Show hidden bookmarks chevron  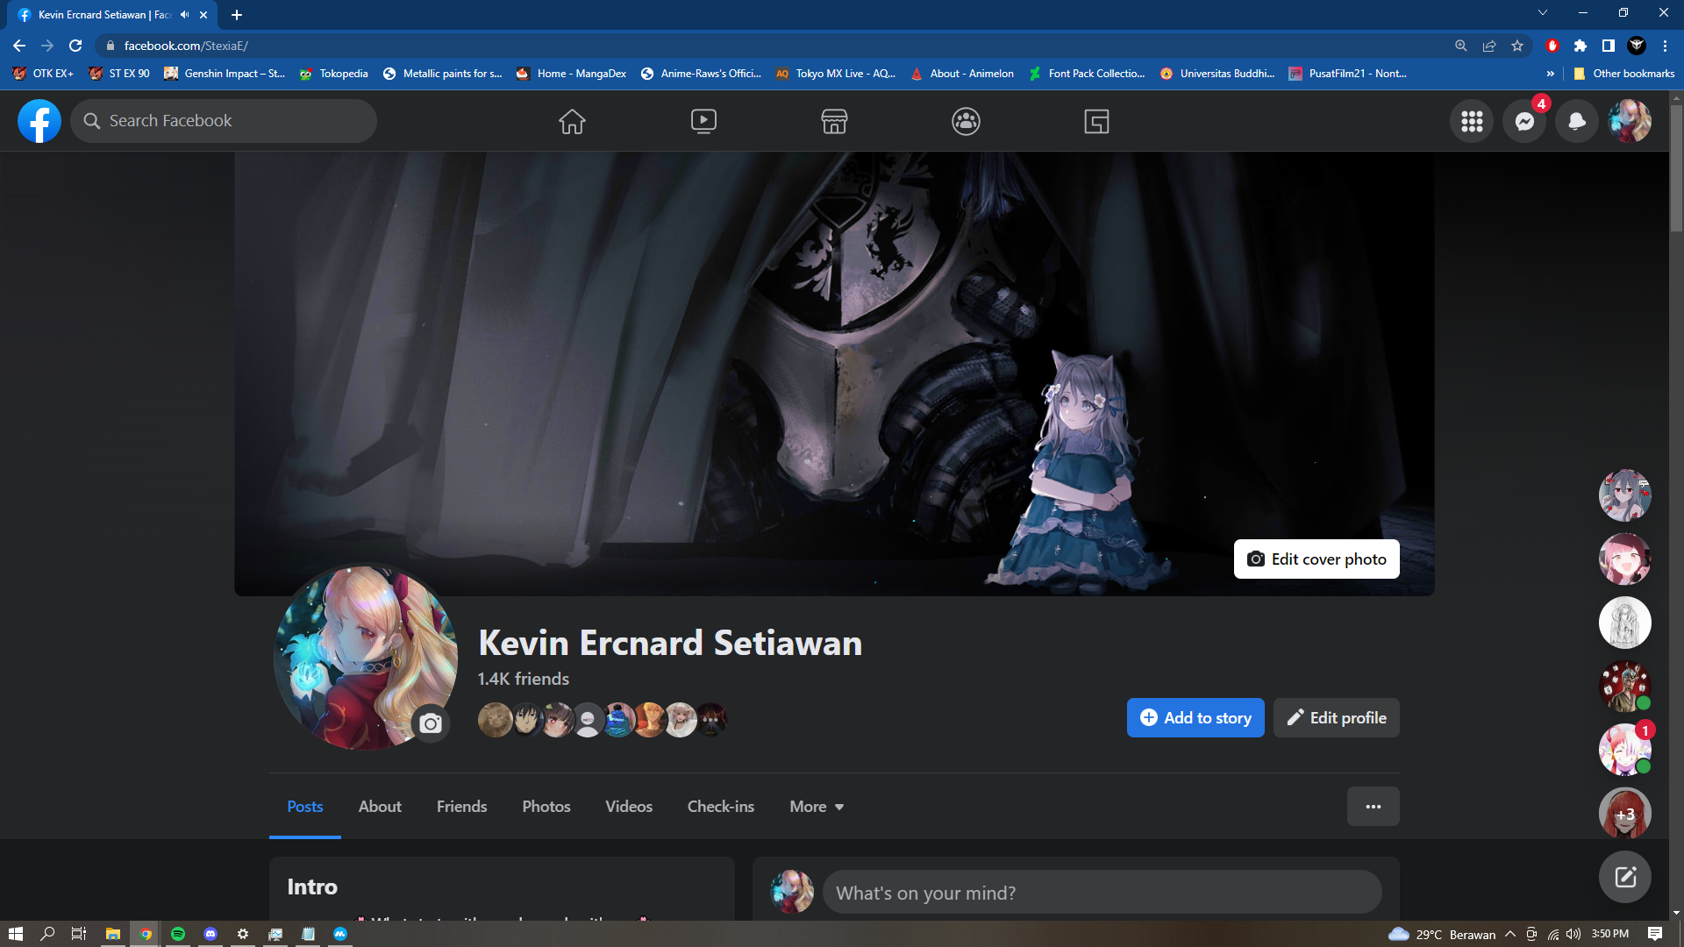[1551, 74]
